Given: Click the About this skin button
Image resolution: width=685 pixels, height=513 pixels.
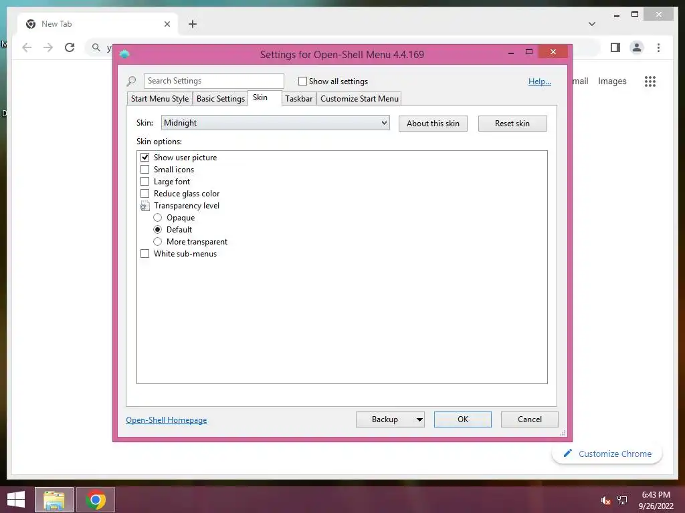Looking at the screenshot, I should (433, 124).
